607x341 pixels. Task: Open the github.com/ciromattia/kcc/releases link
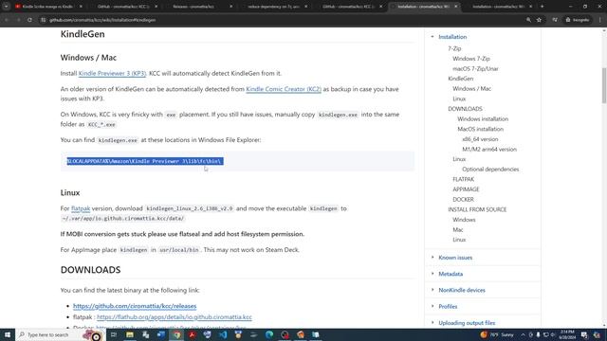point(135,306)
